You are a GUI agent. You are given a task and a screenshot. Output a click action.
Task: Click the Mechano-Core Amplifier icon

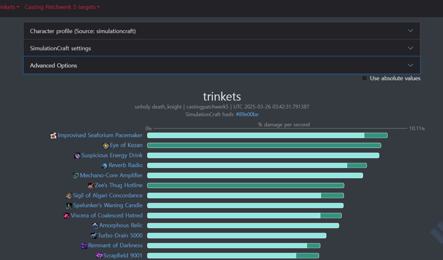tap(76, 176)
